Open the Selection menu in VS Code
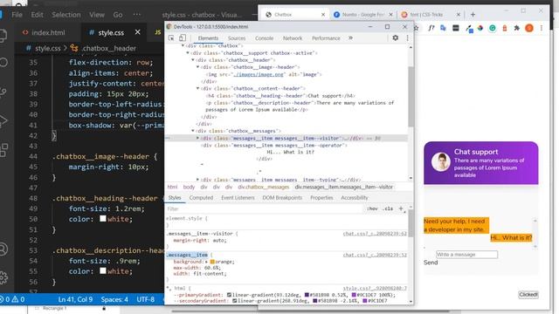Viewport: 559px width, 314px height. [x=66, y=15]
